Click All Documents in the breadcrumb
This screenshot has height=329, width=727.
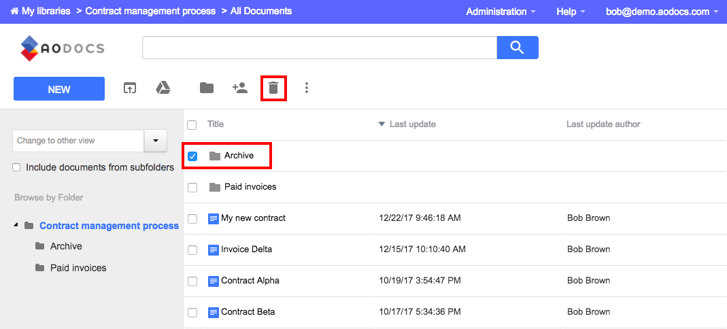[x=261, y=11]
